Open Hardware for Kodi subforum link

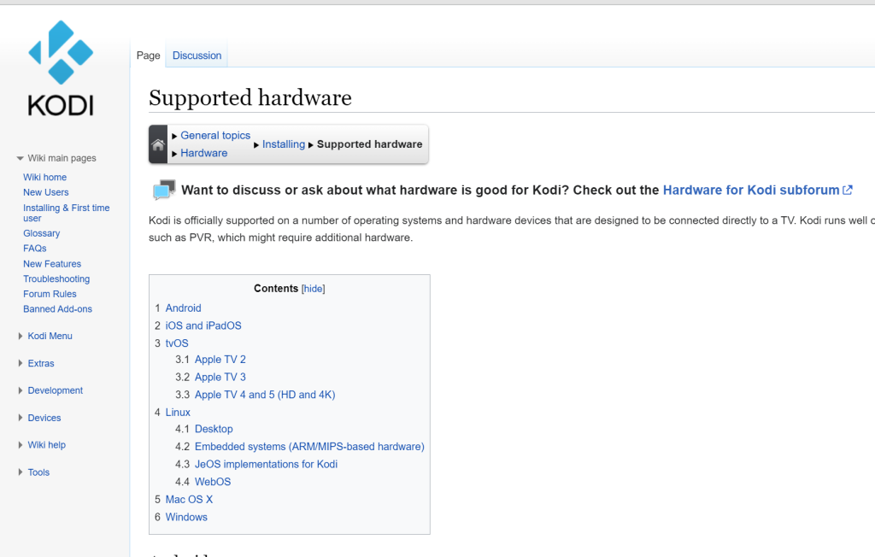[x=751, y=191]
